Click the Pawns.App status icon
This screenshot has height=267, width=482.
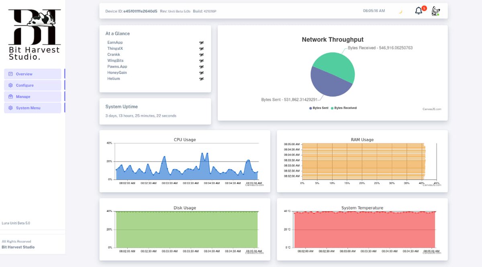[x=202, y=67]
